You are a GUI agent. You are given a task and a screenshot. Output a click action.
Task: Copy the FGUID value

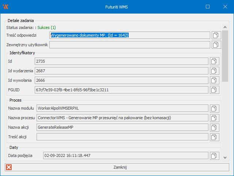(x=214, y=90)
